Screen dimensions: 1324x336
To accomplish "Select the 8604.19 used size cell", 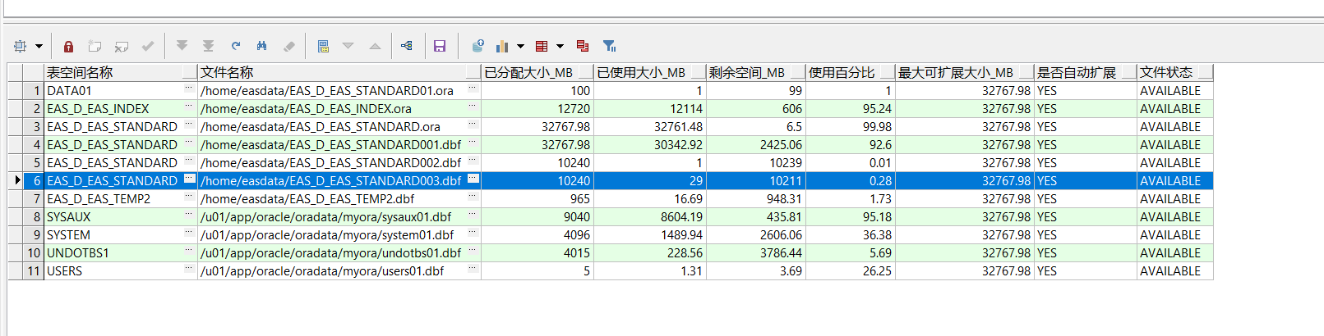I will click(x=650, y=216).
